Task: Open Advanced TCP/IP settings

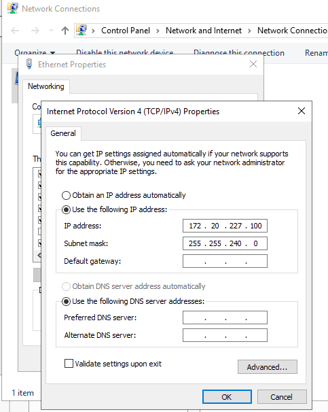Action: click(x=268, y=367)
